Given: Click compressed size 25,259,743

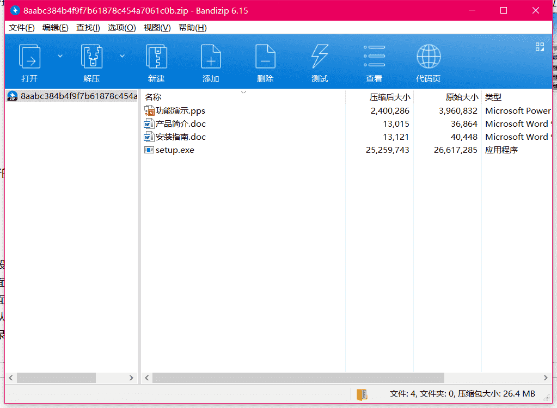Looking at the screenshot, I should click(388, 150).
